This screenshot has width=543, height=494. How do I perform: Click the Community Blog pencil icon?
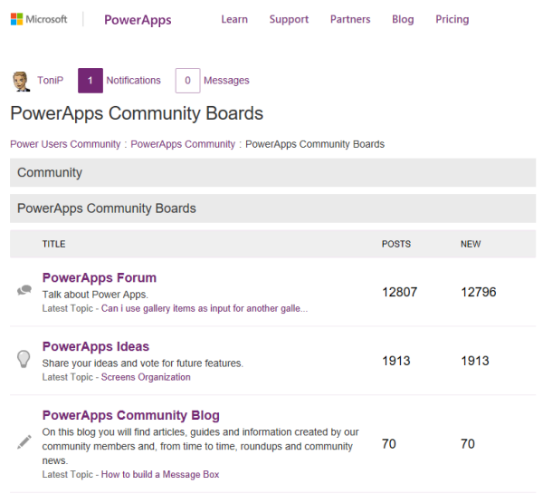(24, 443)
